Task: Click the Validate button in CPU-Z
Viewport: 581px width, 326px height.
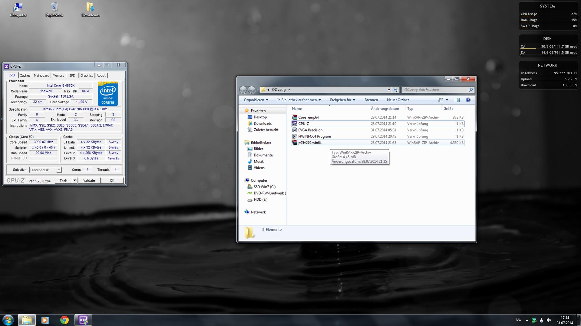Action: pos(89,181)
